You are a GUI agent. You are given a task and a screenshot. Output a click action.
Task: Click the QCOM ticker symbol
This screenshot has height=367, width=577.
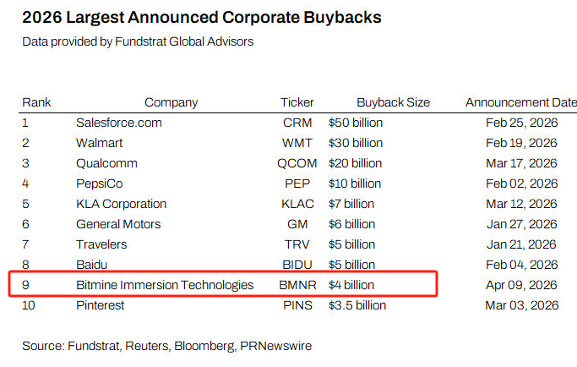pyautogui.click(x=297, y=163)
